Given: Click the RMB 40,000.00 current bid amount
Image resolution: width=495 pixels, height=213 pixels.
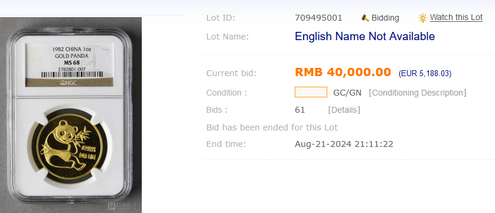Looking at the screenshot, I should tap(343, 72).
